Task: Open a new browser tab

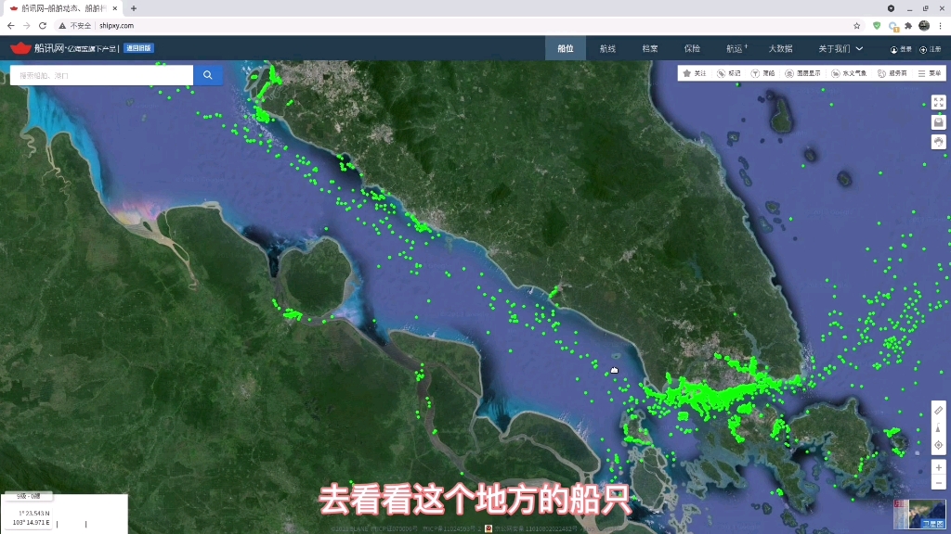Action: pyautogui.click(x=134, y=8)
